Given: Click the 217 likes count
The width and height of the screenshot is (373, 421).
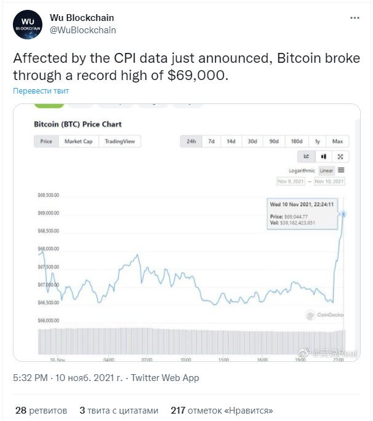Looking at the screenshot, I should (222, 411).
